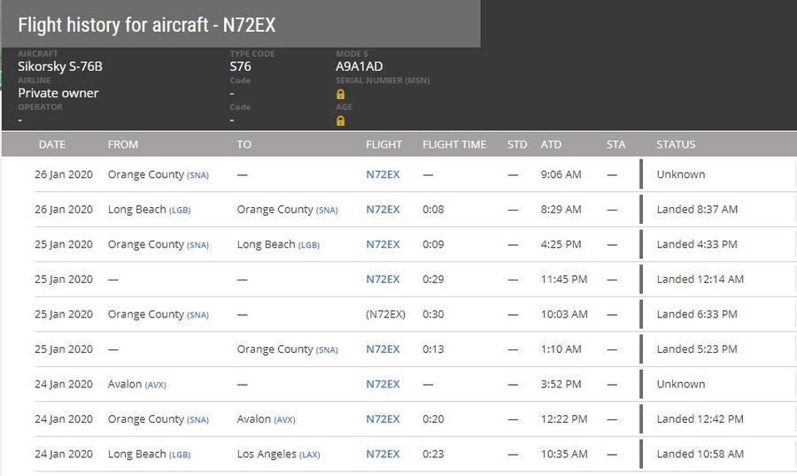
Task: Click the DATE column header
Action: (52, 144)
